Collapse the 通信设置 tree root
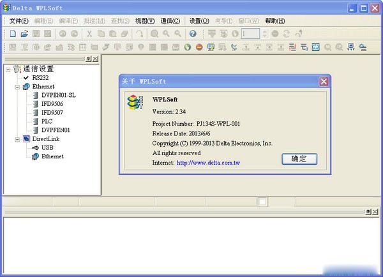 [8, 70]
